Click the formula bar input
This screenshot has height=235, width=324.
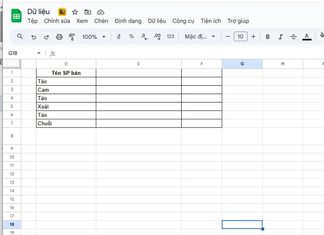pyautogui.click(x=190, y=54)
